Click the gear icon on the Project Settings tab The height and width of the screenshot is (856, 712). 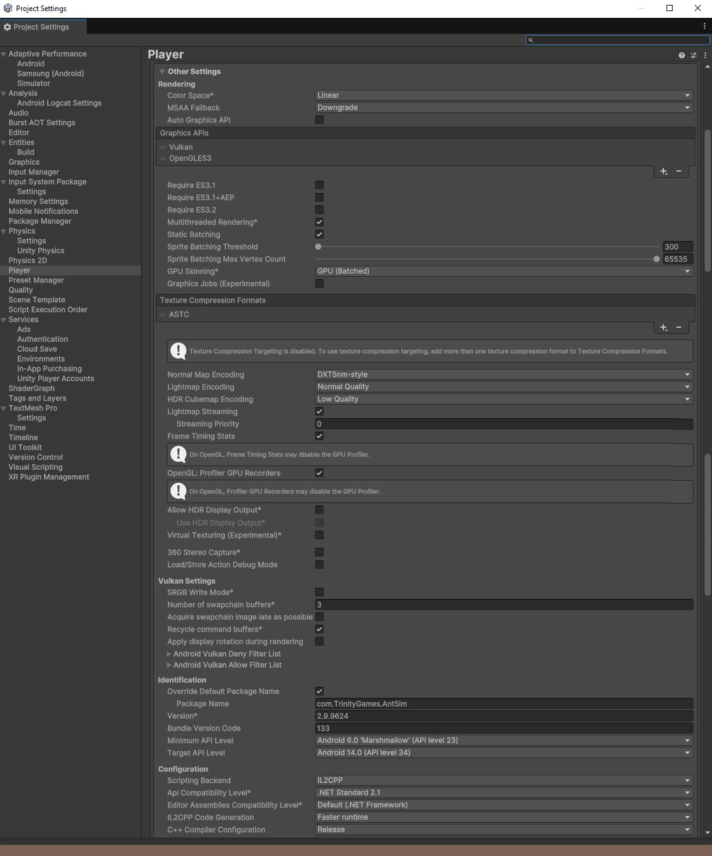pyautogui.click(x=7, y=26)
